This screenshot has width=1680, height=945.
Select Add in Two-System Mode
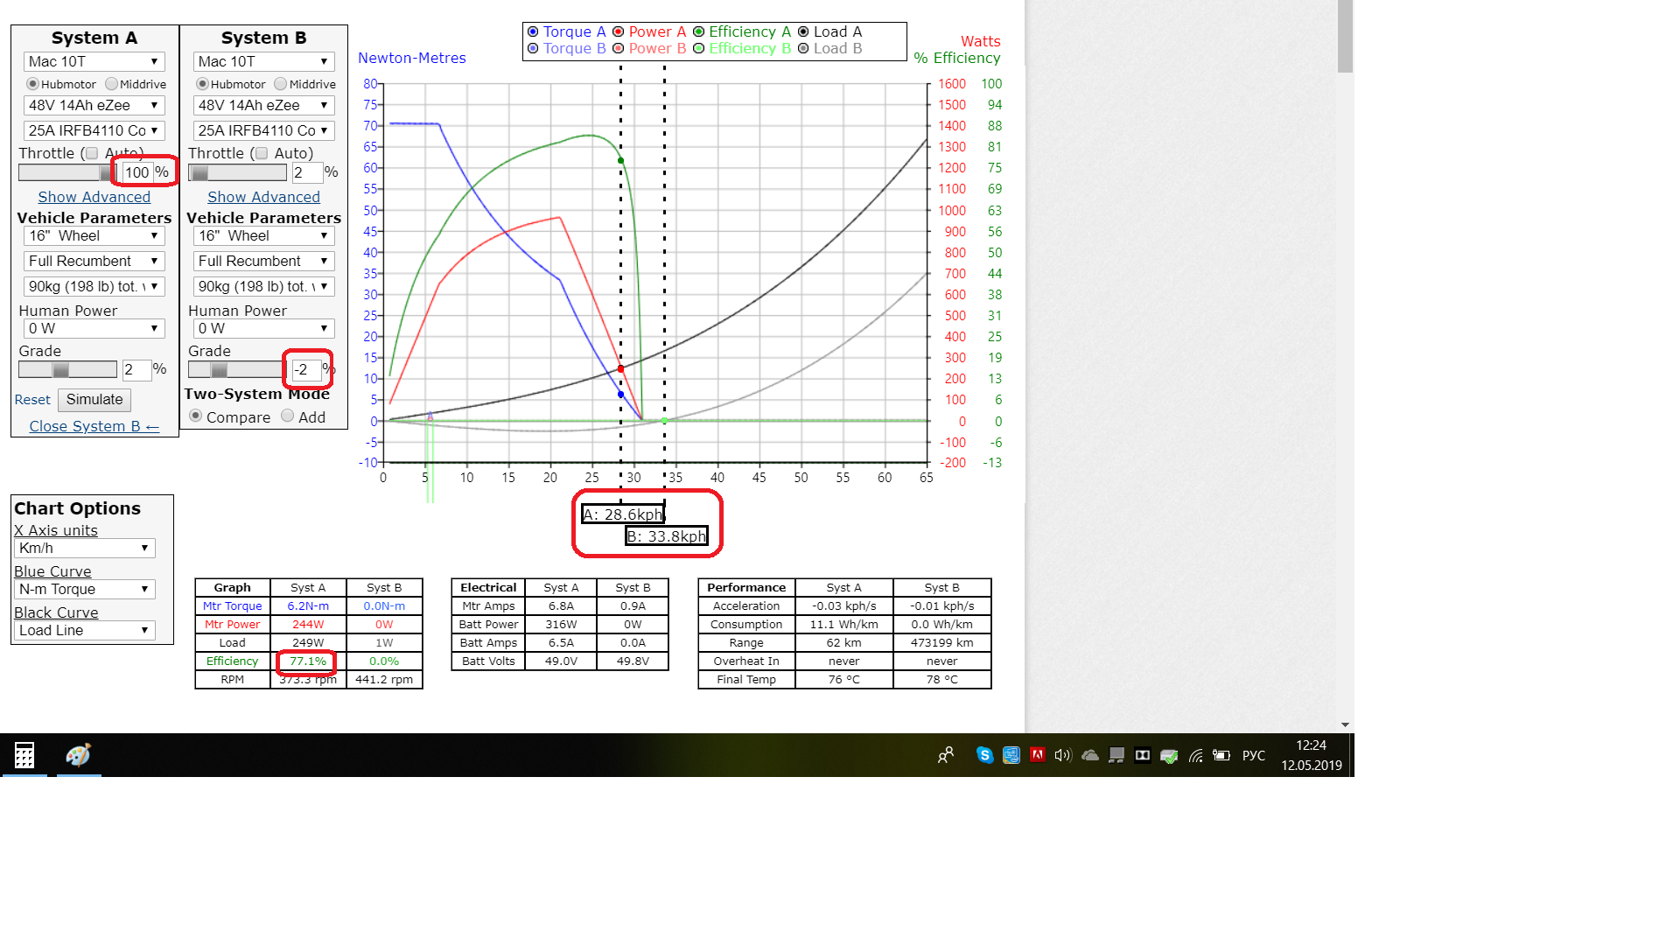click(x=287, y=416)
